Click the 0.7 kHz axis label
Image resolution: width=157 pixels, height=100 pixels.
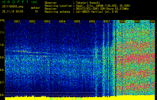click(2, 82)
